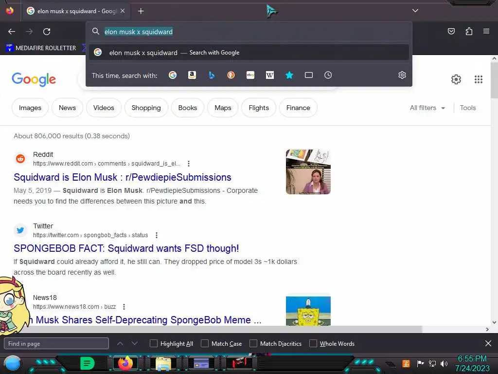Click the taskbar clock showing 6:55 PM

point(472,363)
